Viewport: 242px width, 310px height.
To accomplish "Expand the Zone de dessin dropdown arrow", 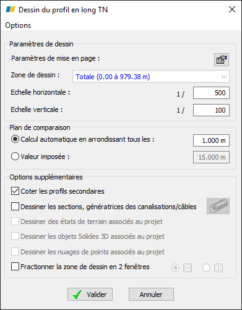I will click(x=224, y=77).
